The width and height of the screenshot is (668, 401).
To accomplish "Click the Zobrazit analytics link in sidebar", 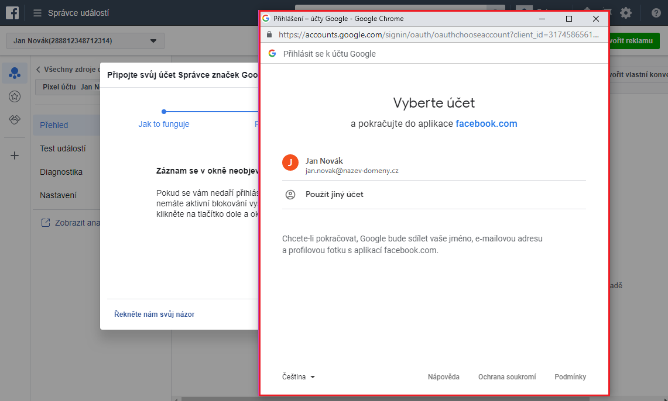I will tap(77, 223).
